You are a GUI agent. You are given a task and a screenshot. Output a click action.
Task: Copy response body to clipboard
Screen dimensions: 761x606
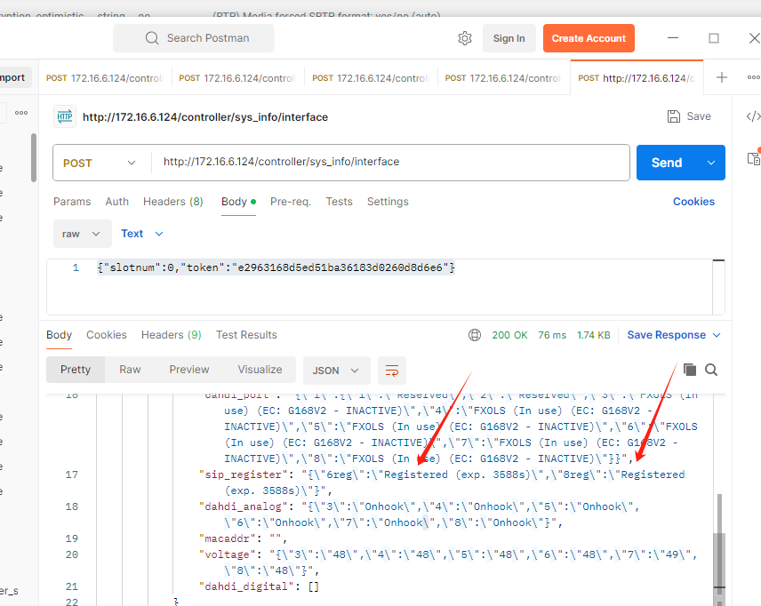coord(690,370)
